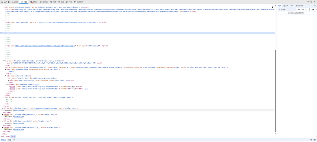Toggle the .cls class editor

click(x=303, y=10)
